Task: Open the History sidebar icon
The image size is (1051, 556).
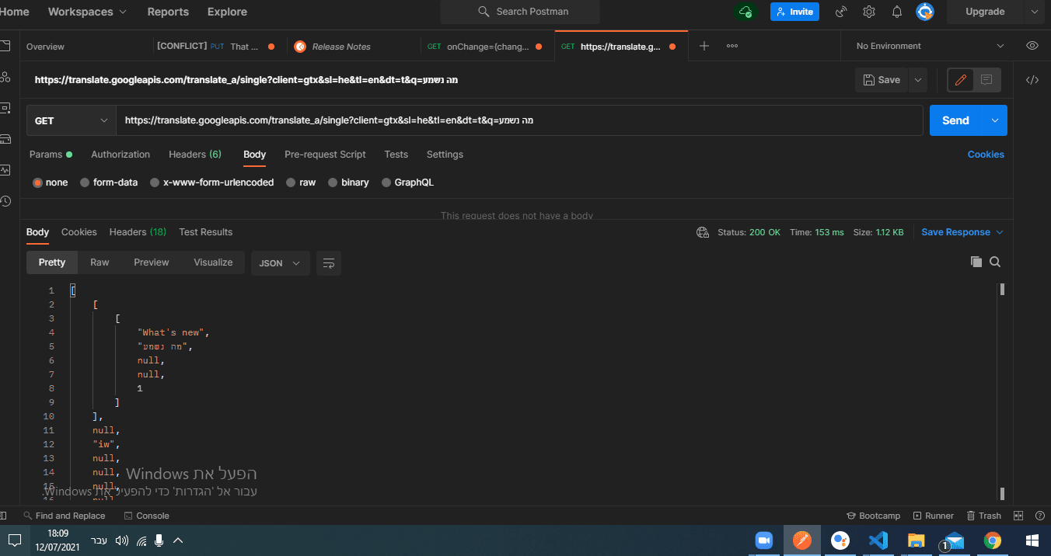Action: point(5,201)
